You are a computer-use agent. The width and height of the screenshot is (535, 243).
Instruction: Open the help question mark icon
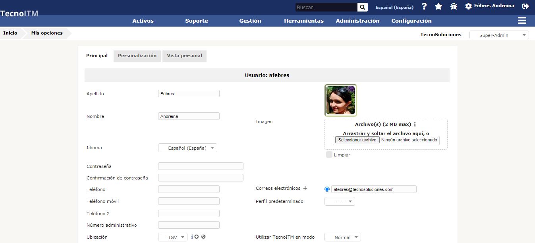pos(424,6)
